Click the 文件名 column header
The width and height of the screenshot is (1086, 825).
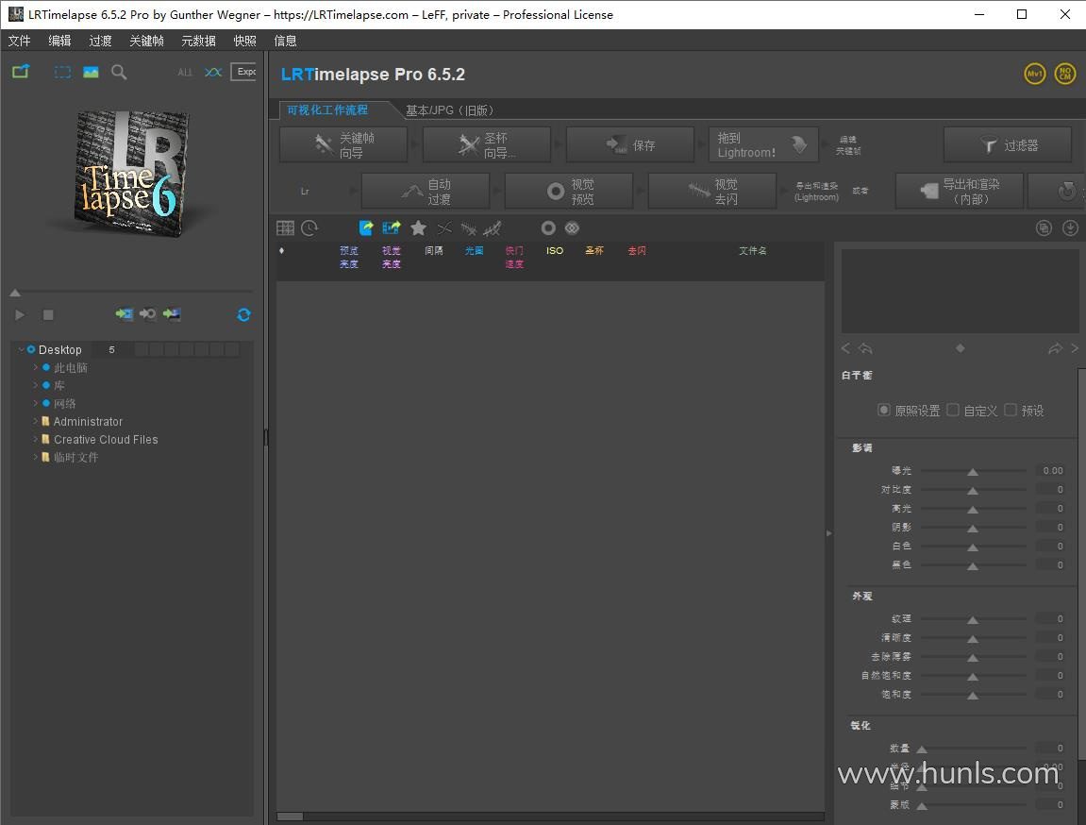(753, 251)
